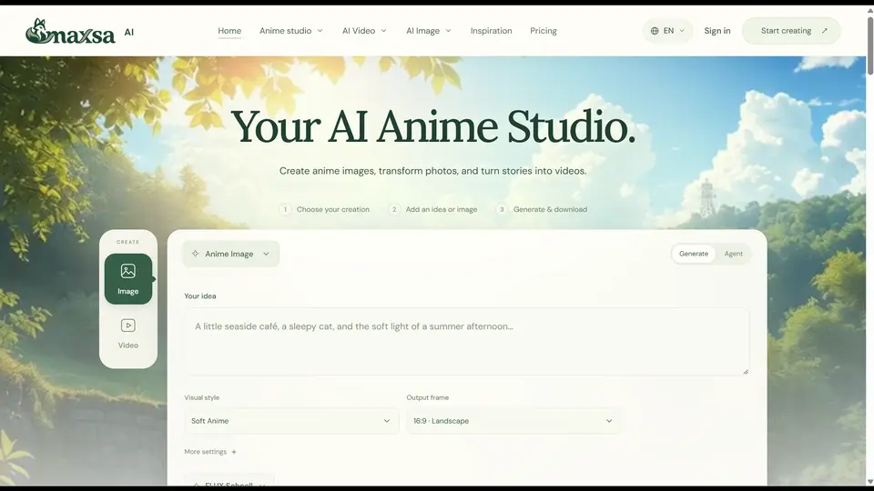Open the Soft Anime visual style dropdown
Image resolution: width=874 pixels, height=491 pixels.
pos(291,421)
